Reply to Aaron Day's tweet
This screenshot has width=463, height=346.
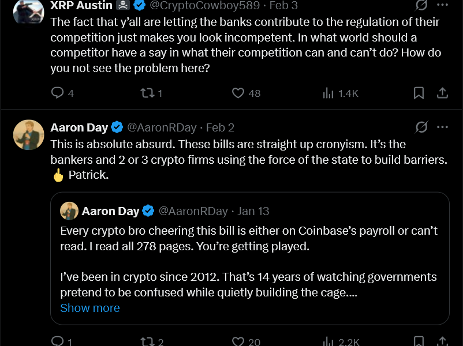(58, 342)
